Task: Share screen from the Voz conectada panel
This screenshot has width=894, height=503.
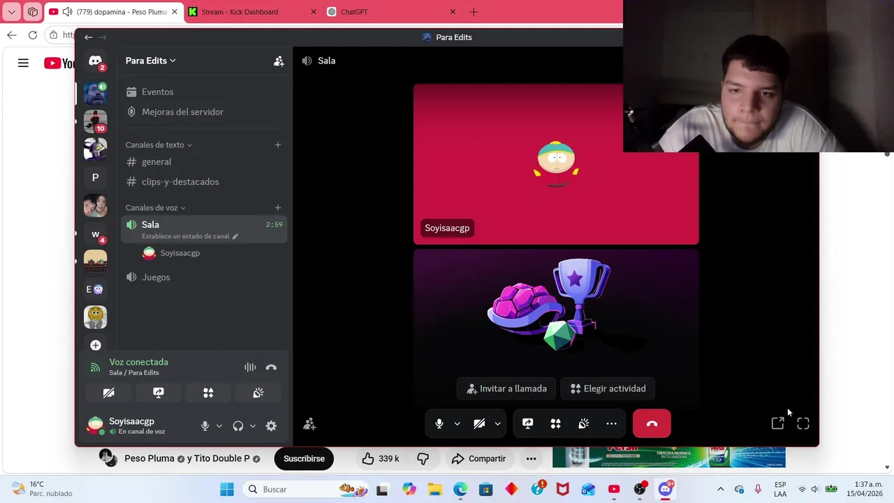Action: pyautogui.click(x=159, y=393)
